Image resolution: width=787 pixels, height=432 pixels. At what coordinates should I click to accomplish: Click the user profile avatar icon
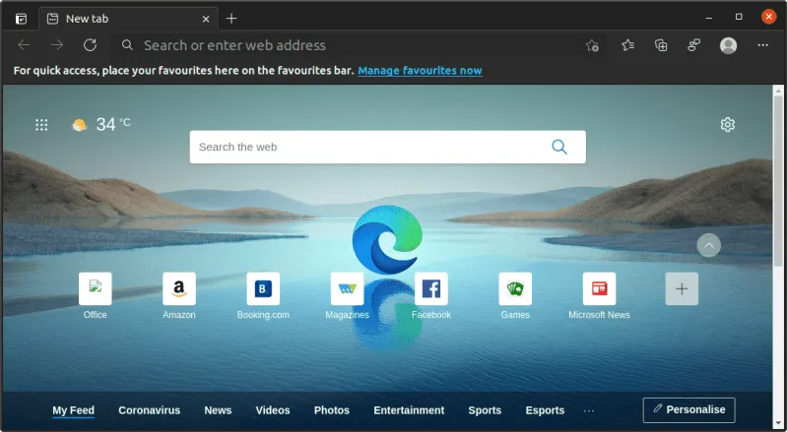728,45
